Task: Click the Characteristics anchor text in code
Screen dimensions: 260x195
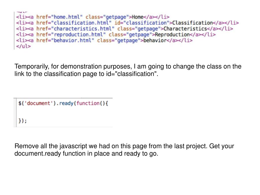Action: coord(185,29)
